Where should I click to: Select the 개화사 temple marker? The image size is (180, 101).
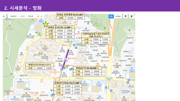(x=21, y=53)
